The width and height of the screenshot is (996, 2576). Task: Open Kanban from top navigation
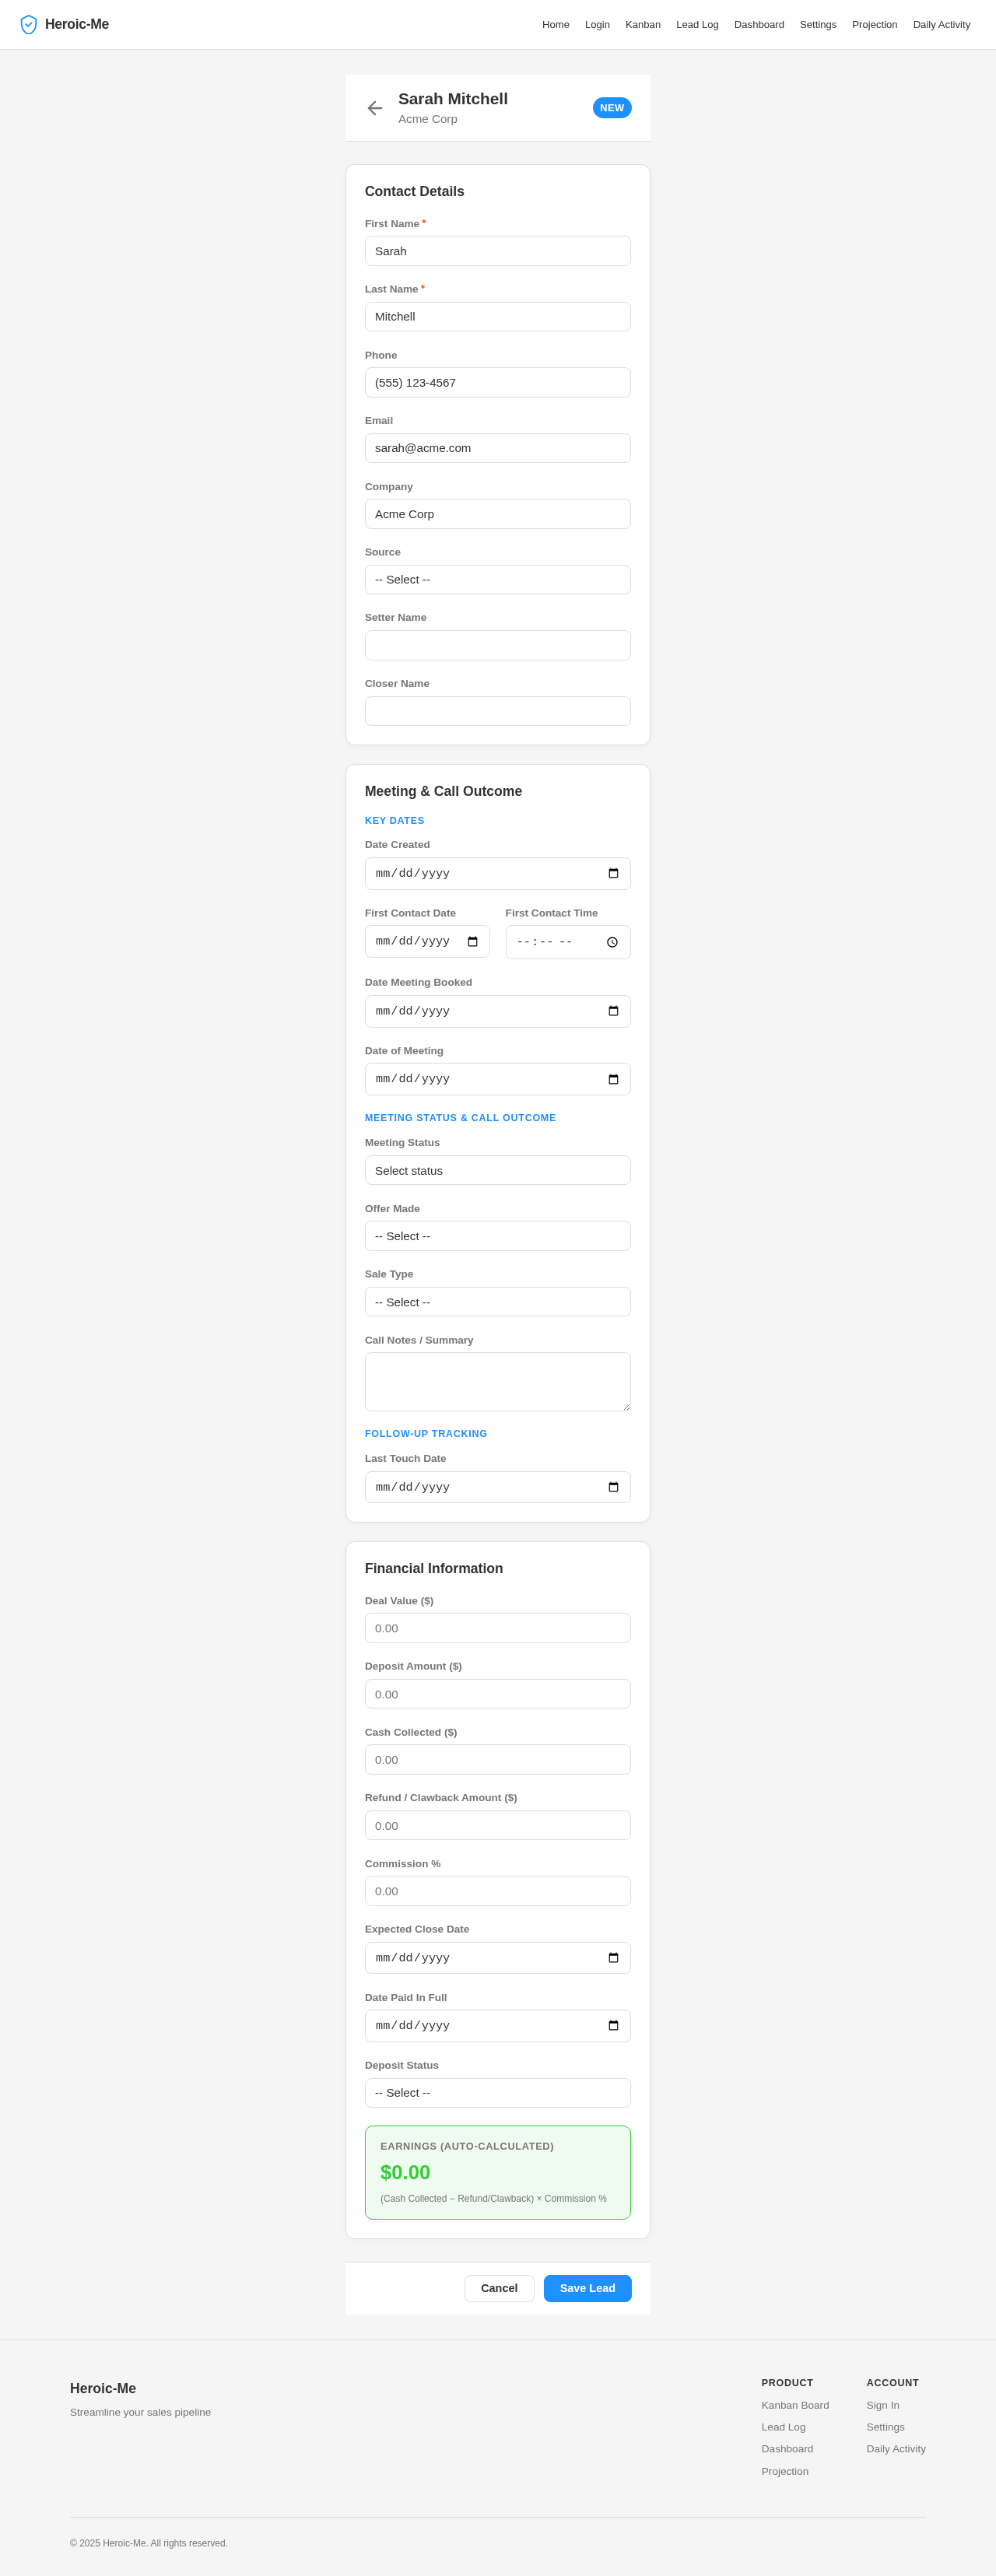643,25
